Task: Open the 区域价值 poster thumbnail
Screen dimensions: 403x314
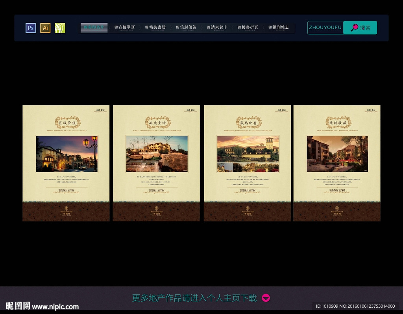Action: (66, 163)
